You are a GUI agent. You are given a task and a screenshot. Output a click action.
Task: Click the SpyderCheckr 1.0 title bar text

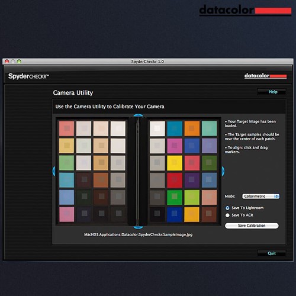click(x=147, y=62)
